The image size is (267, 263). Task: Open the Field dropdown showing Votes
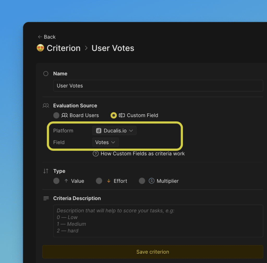105,142
